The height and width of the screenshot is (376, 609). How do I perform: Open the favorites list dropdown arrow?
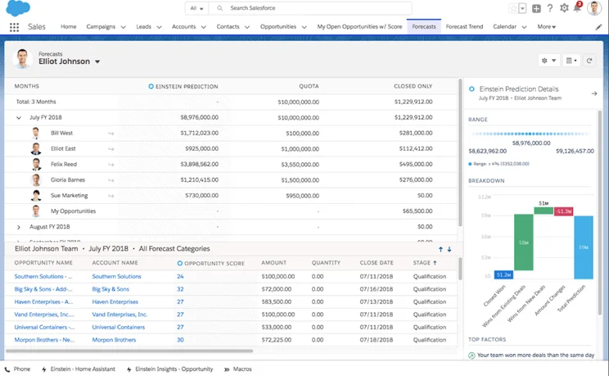(522, 8)
